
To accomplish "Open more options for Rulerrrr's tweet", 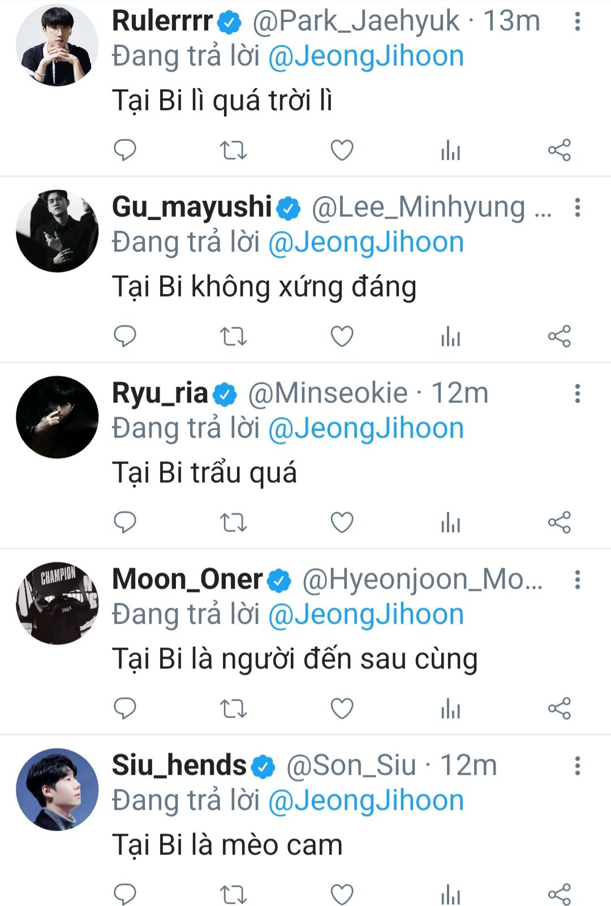I will click(x=577, y=22).
